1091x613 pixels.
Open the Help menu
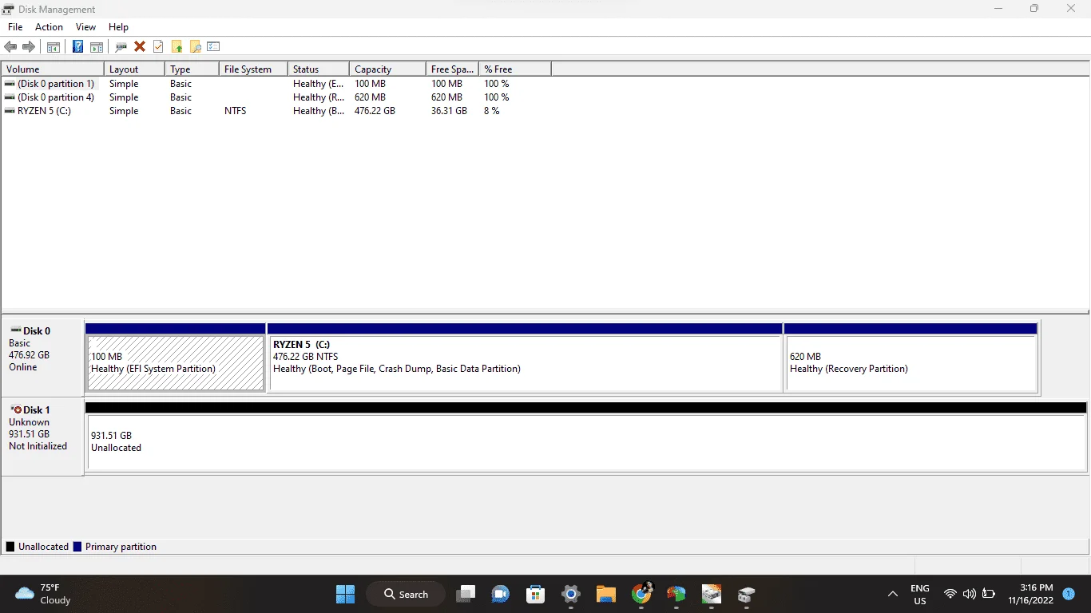(118, 27)
